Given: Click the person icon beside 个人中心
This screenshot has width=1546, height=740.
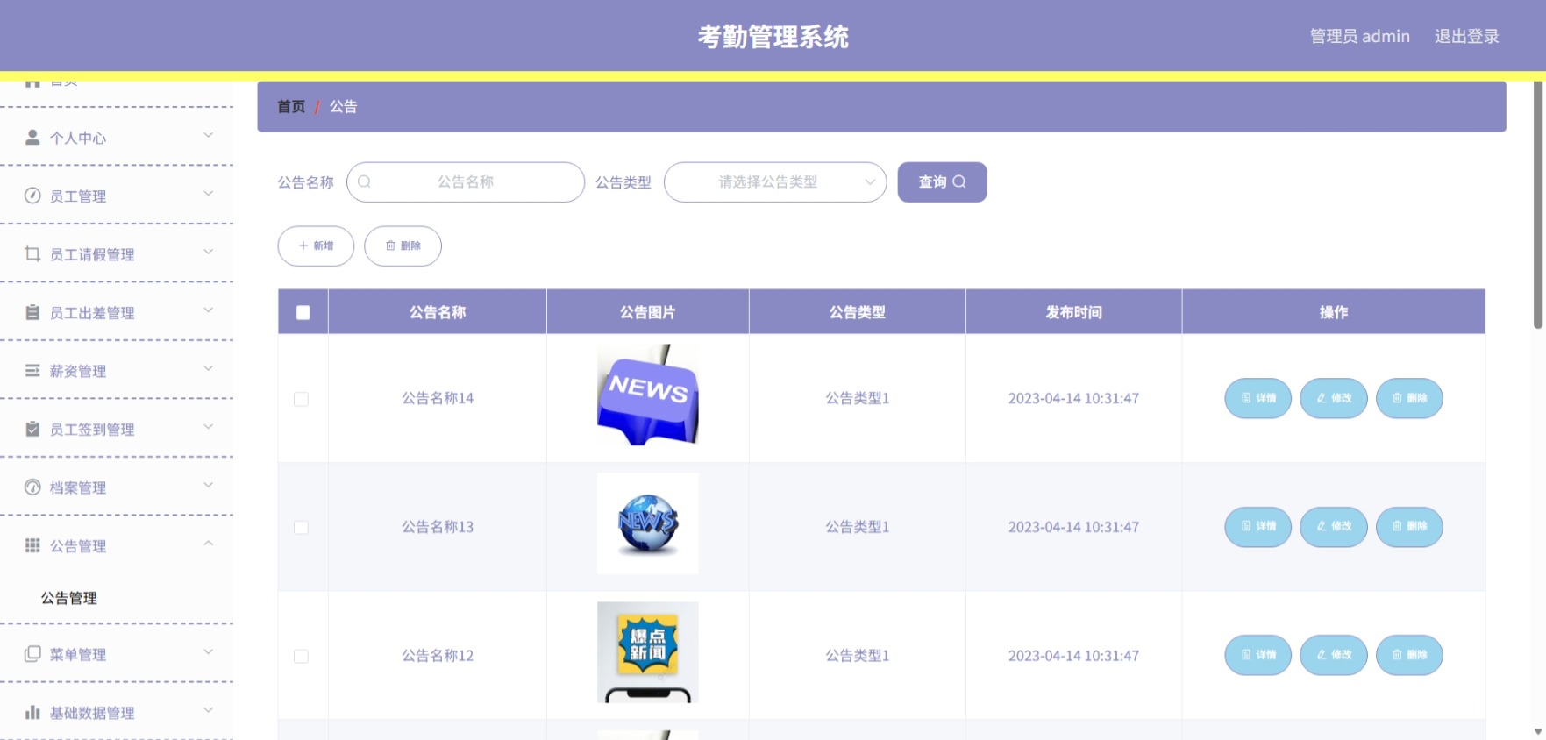Looking at the screenshot, I should [x=32, y=137].
